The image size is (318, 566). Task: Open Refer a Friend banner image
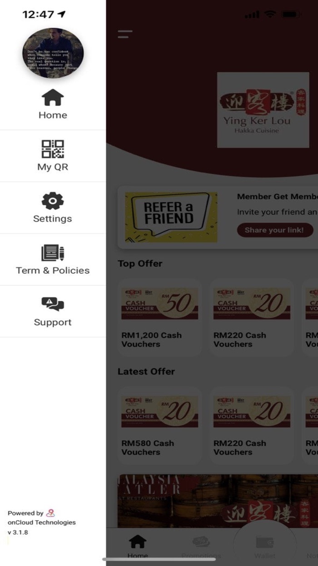tap(171, 217)
